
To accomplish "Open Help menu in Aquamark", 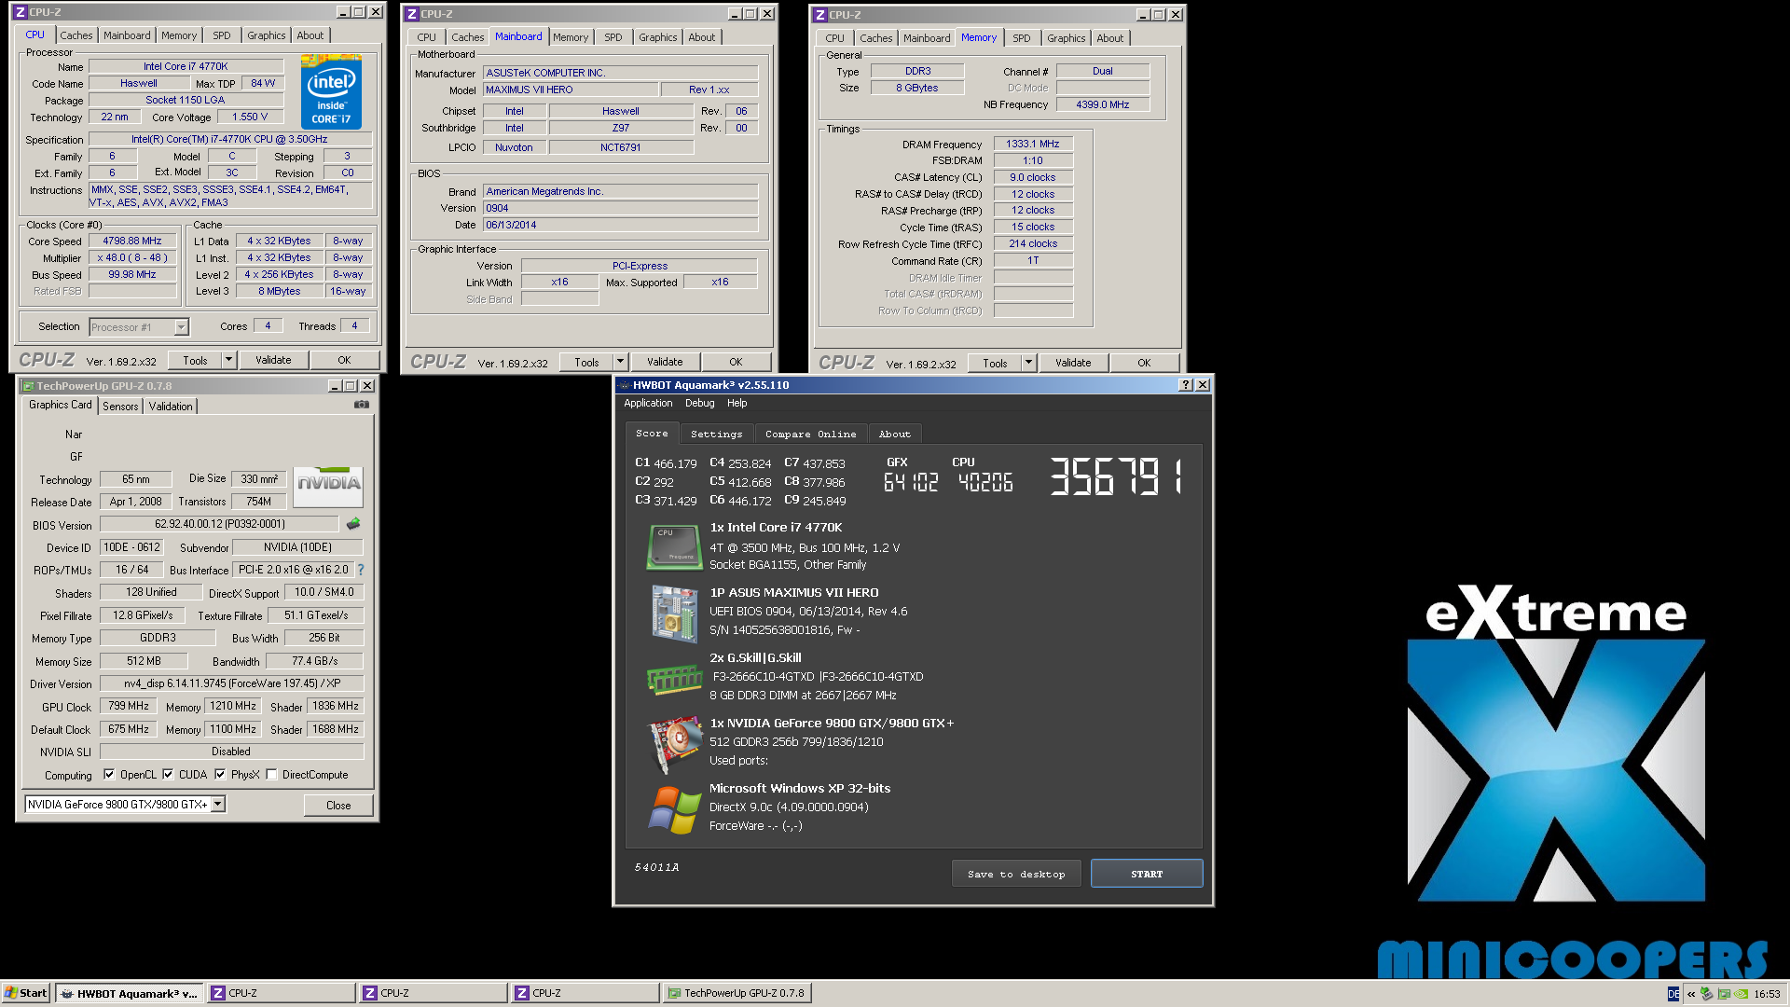I will coord(737,404).
